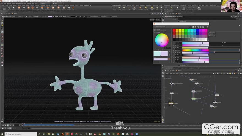
Task: Click the hex color value field
Action: click(x=167, y=48)
